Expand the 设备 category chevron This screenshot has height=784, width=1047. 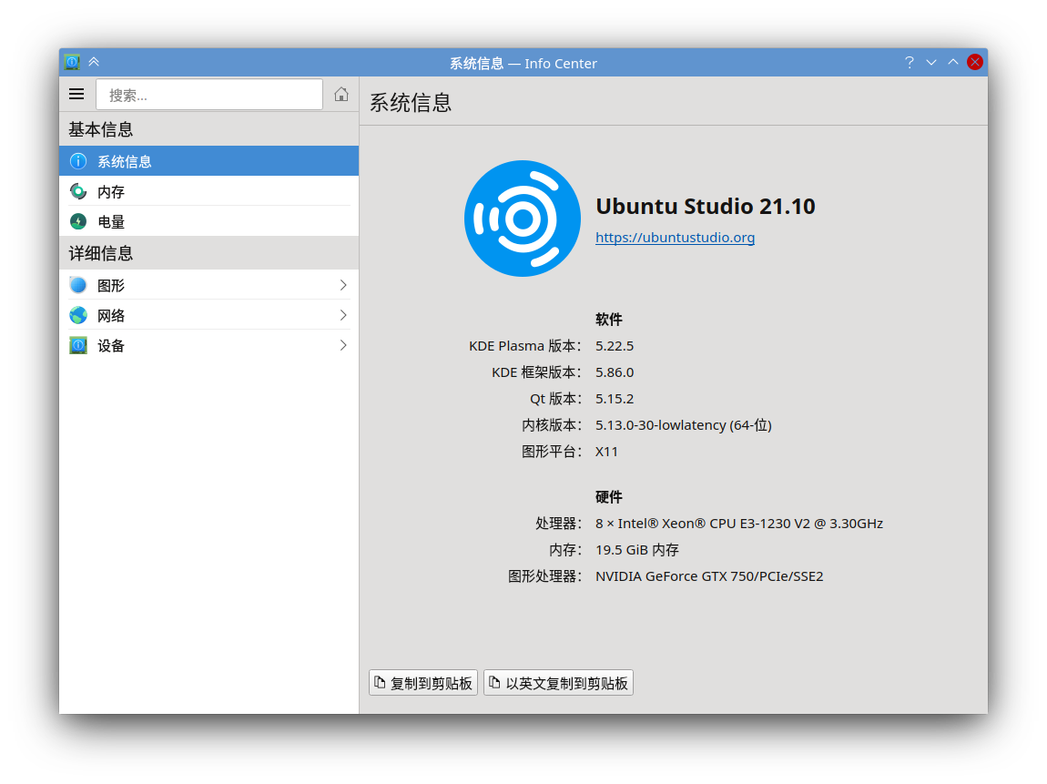343,345
